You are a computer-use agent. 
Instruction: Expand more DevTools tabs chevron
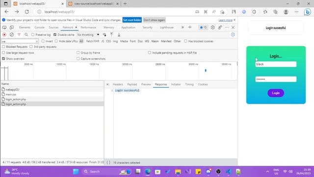183,28
